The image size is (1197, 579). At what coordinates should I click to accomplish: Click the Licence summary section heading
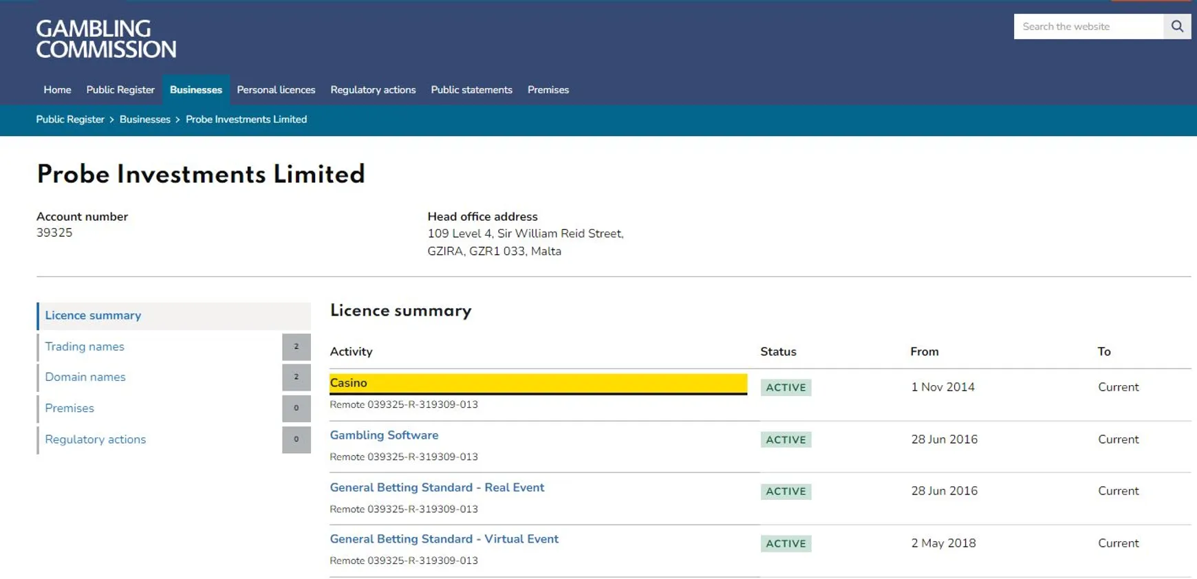[401, 311]
